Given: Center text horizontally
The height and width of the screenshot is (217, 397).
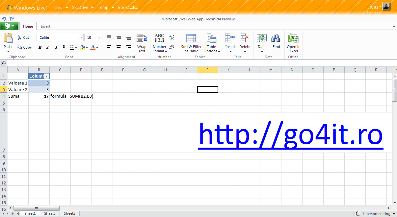Looking at the screenshot, I should click(119, 47).
